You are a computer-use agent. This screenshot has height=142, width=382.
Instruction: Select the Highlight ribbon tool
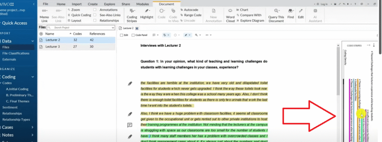147,14
